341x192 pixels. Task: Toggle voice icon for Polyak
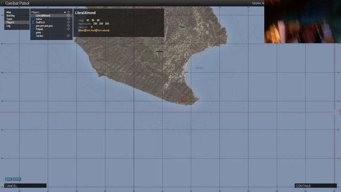click(68, 29)
